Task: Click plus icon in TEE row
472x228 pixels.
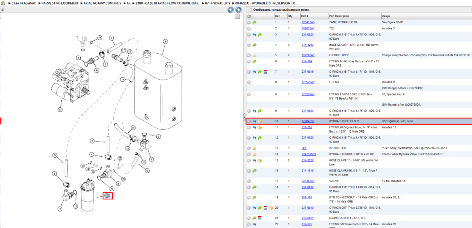Action: pyautogui.click(x=249, y=29)
